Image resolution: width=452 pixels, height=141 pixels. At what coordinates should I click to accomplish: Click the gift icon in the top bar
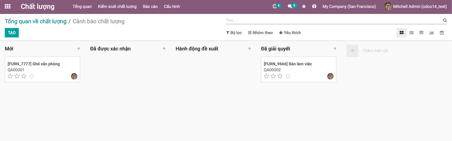[314, 6]
